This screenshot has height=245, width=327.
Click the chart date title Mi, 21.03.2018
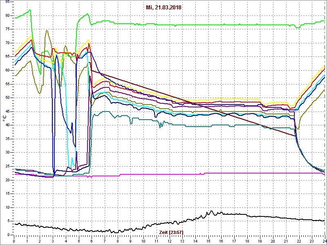pos(163,8)
